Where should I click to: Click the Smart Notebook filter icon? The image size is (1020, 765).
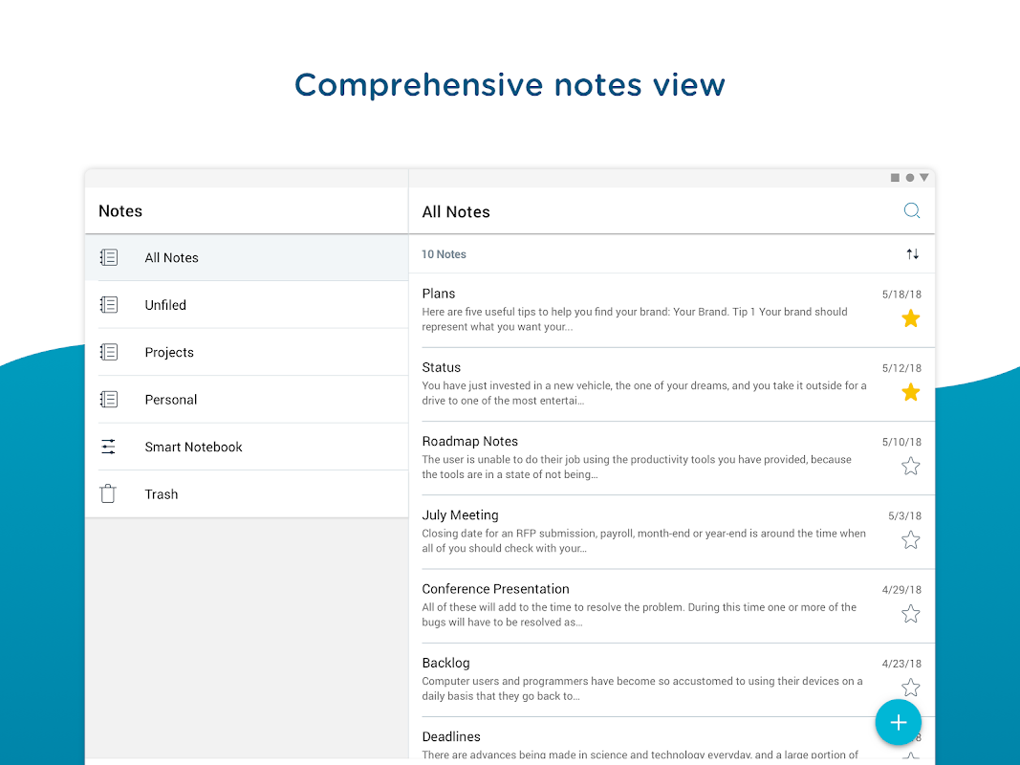point(109,447)
